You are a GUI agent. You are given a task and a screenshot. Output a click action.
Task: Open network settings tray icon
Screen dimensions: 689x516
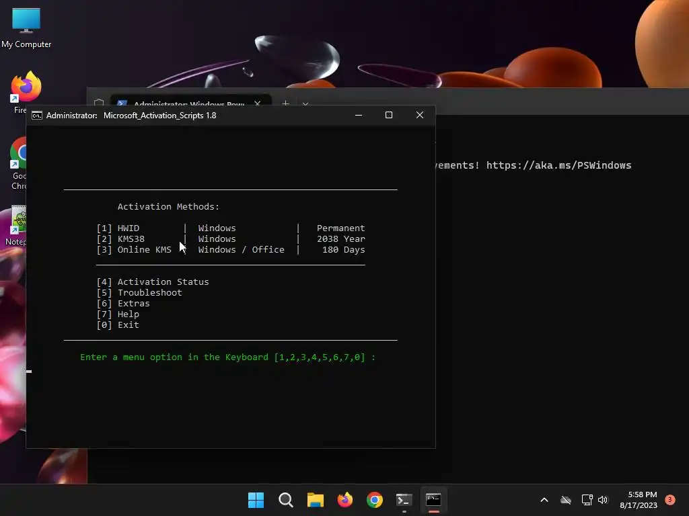coord(587,500)
